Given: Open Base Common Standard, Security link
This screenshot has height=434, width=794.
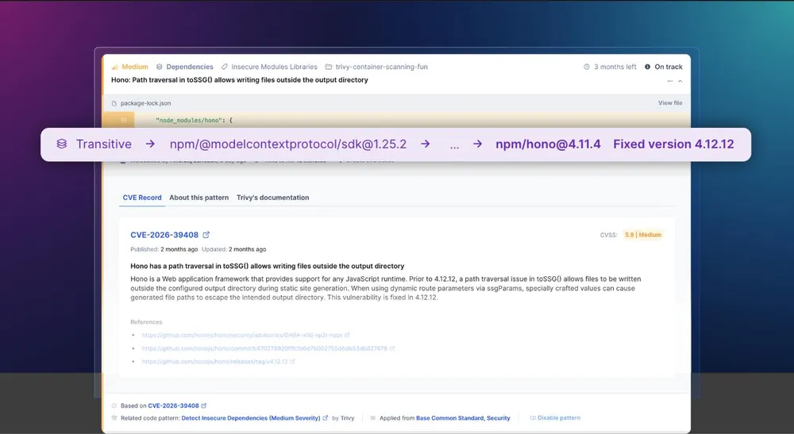Looking at the screenshot, I should (x=463, y=418).
